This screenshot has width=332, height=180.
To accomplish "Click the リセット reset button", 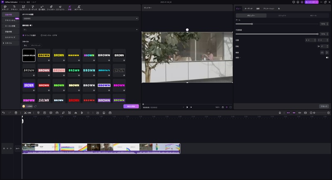I will (324, 106).
